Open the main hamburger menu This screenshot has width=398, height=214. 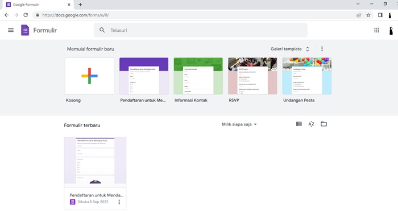11,30
